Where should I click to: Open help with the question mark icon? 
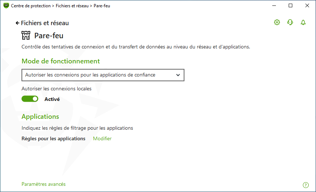[x=306, y=185]
